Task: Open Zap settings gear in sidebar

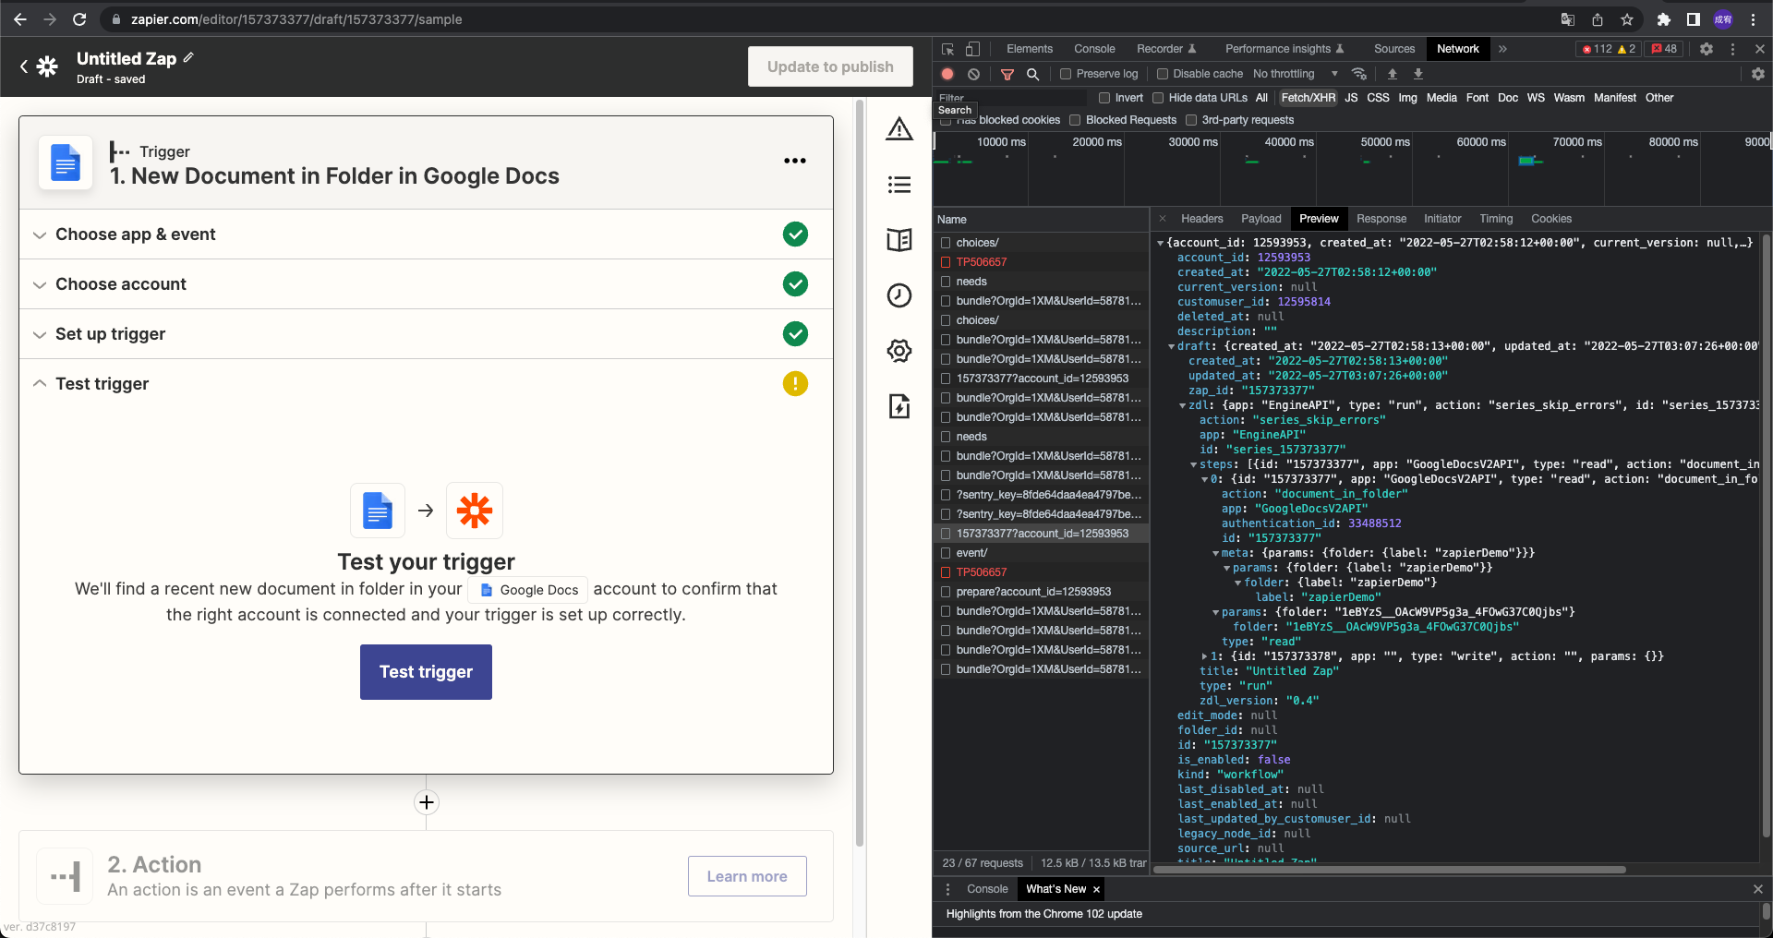Action: tap(899, 351)
